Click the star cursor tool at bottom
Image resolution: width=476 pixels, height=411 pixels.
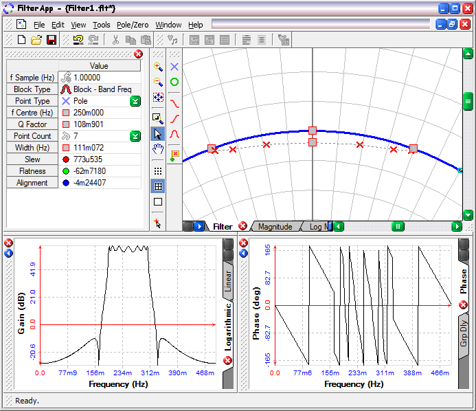pos(157,223)
